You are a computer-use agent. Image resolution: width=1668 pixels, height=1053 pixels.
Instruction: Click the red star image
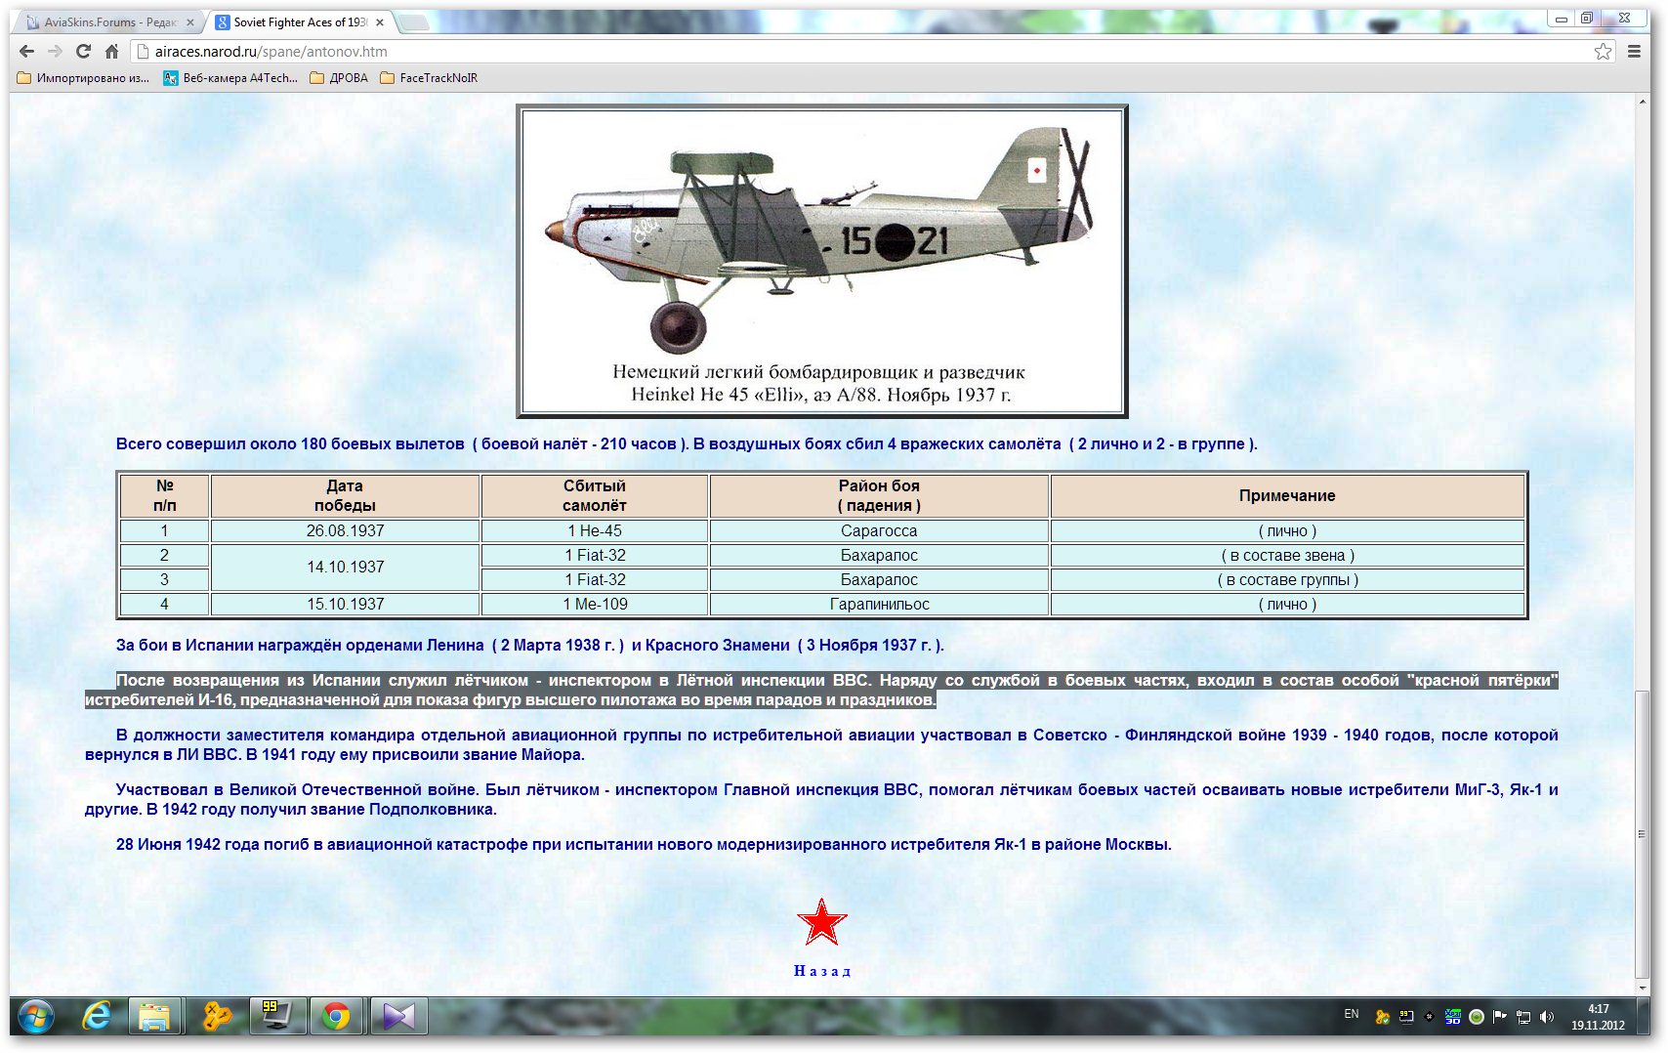click(x=821, y=922)
